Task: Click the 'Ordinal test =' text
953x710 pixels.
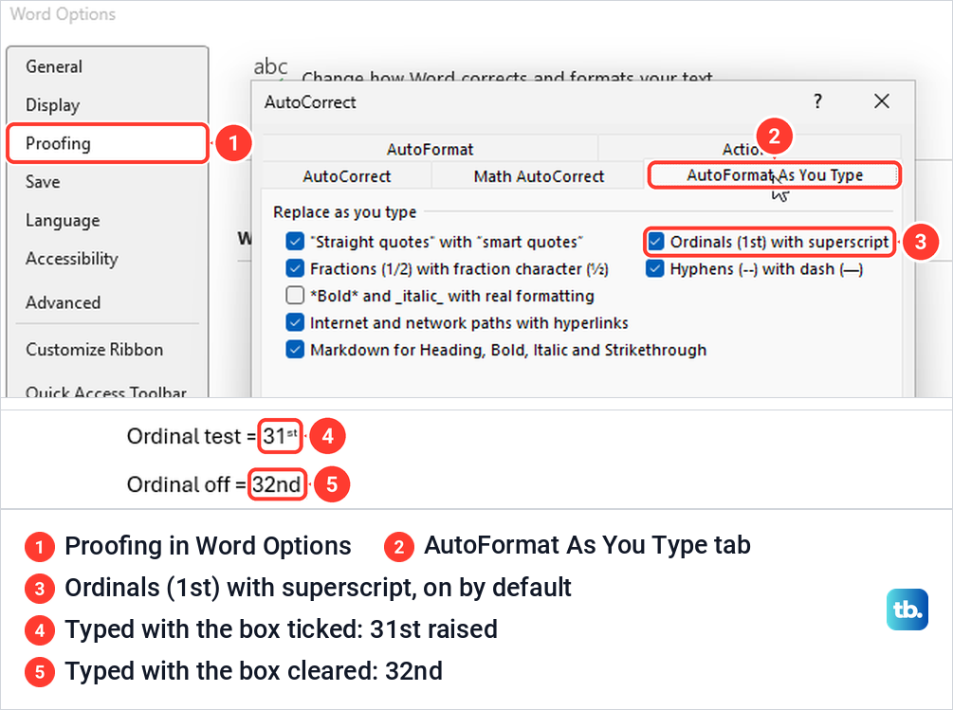Action: pyautogui.click(x=192, y=436)
